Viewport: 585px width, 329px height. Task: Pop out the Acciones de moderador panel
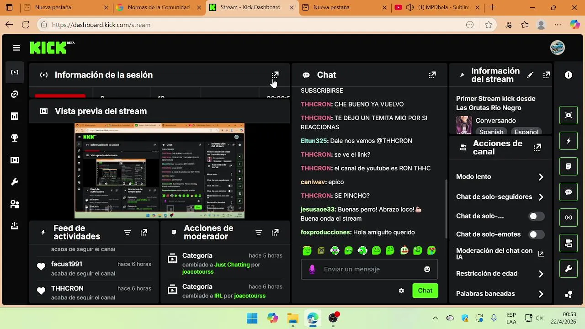point(275,232)
